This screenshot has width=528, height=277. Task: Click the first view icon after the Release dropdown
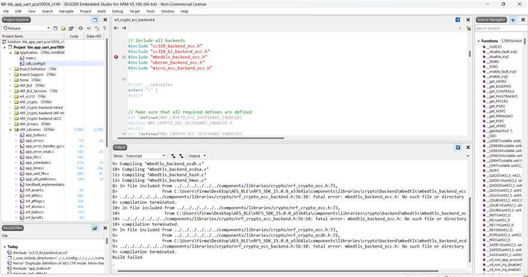click(55, 28)
